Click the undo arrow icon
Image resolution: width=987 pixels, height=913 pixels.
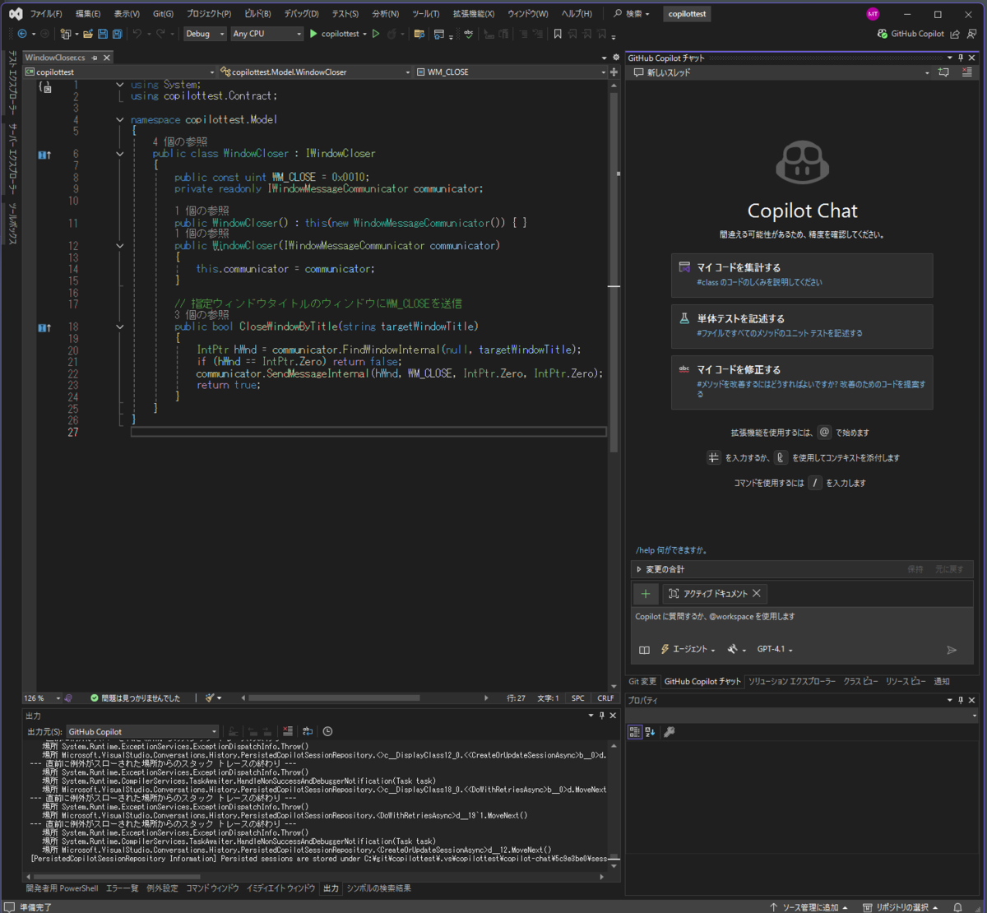137,34
